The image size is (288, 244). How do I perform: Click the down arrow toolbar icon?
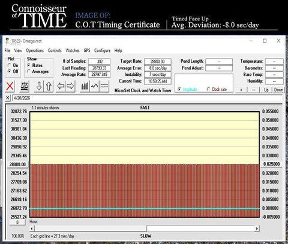39,86
